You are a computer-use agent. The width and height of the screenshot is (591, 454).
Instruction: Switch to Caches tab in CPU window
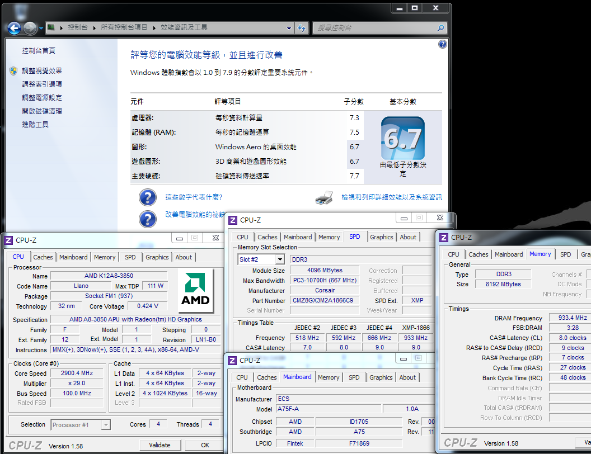coord(43,257)
